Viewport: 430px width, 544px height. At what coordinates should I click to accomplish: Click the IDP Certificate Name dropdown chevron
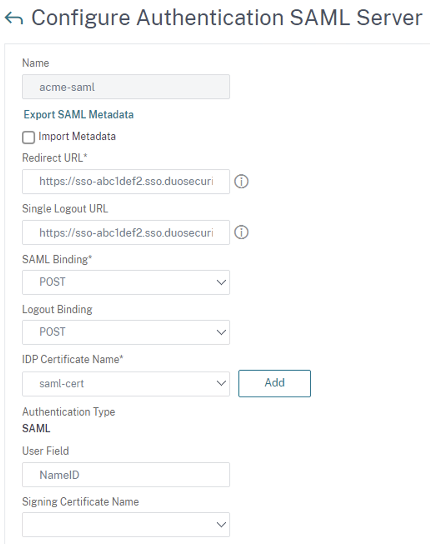pyautogui.click(x=221, y=383)
